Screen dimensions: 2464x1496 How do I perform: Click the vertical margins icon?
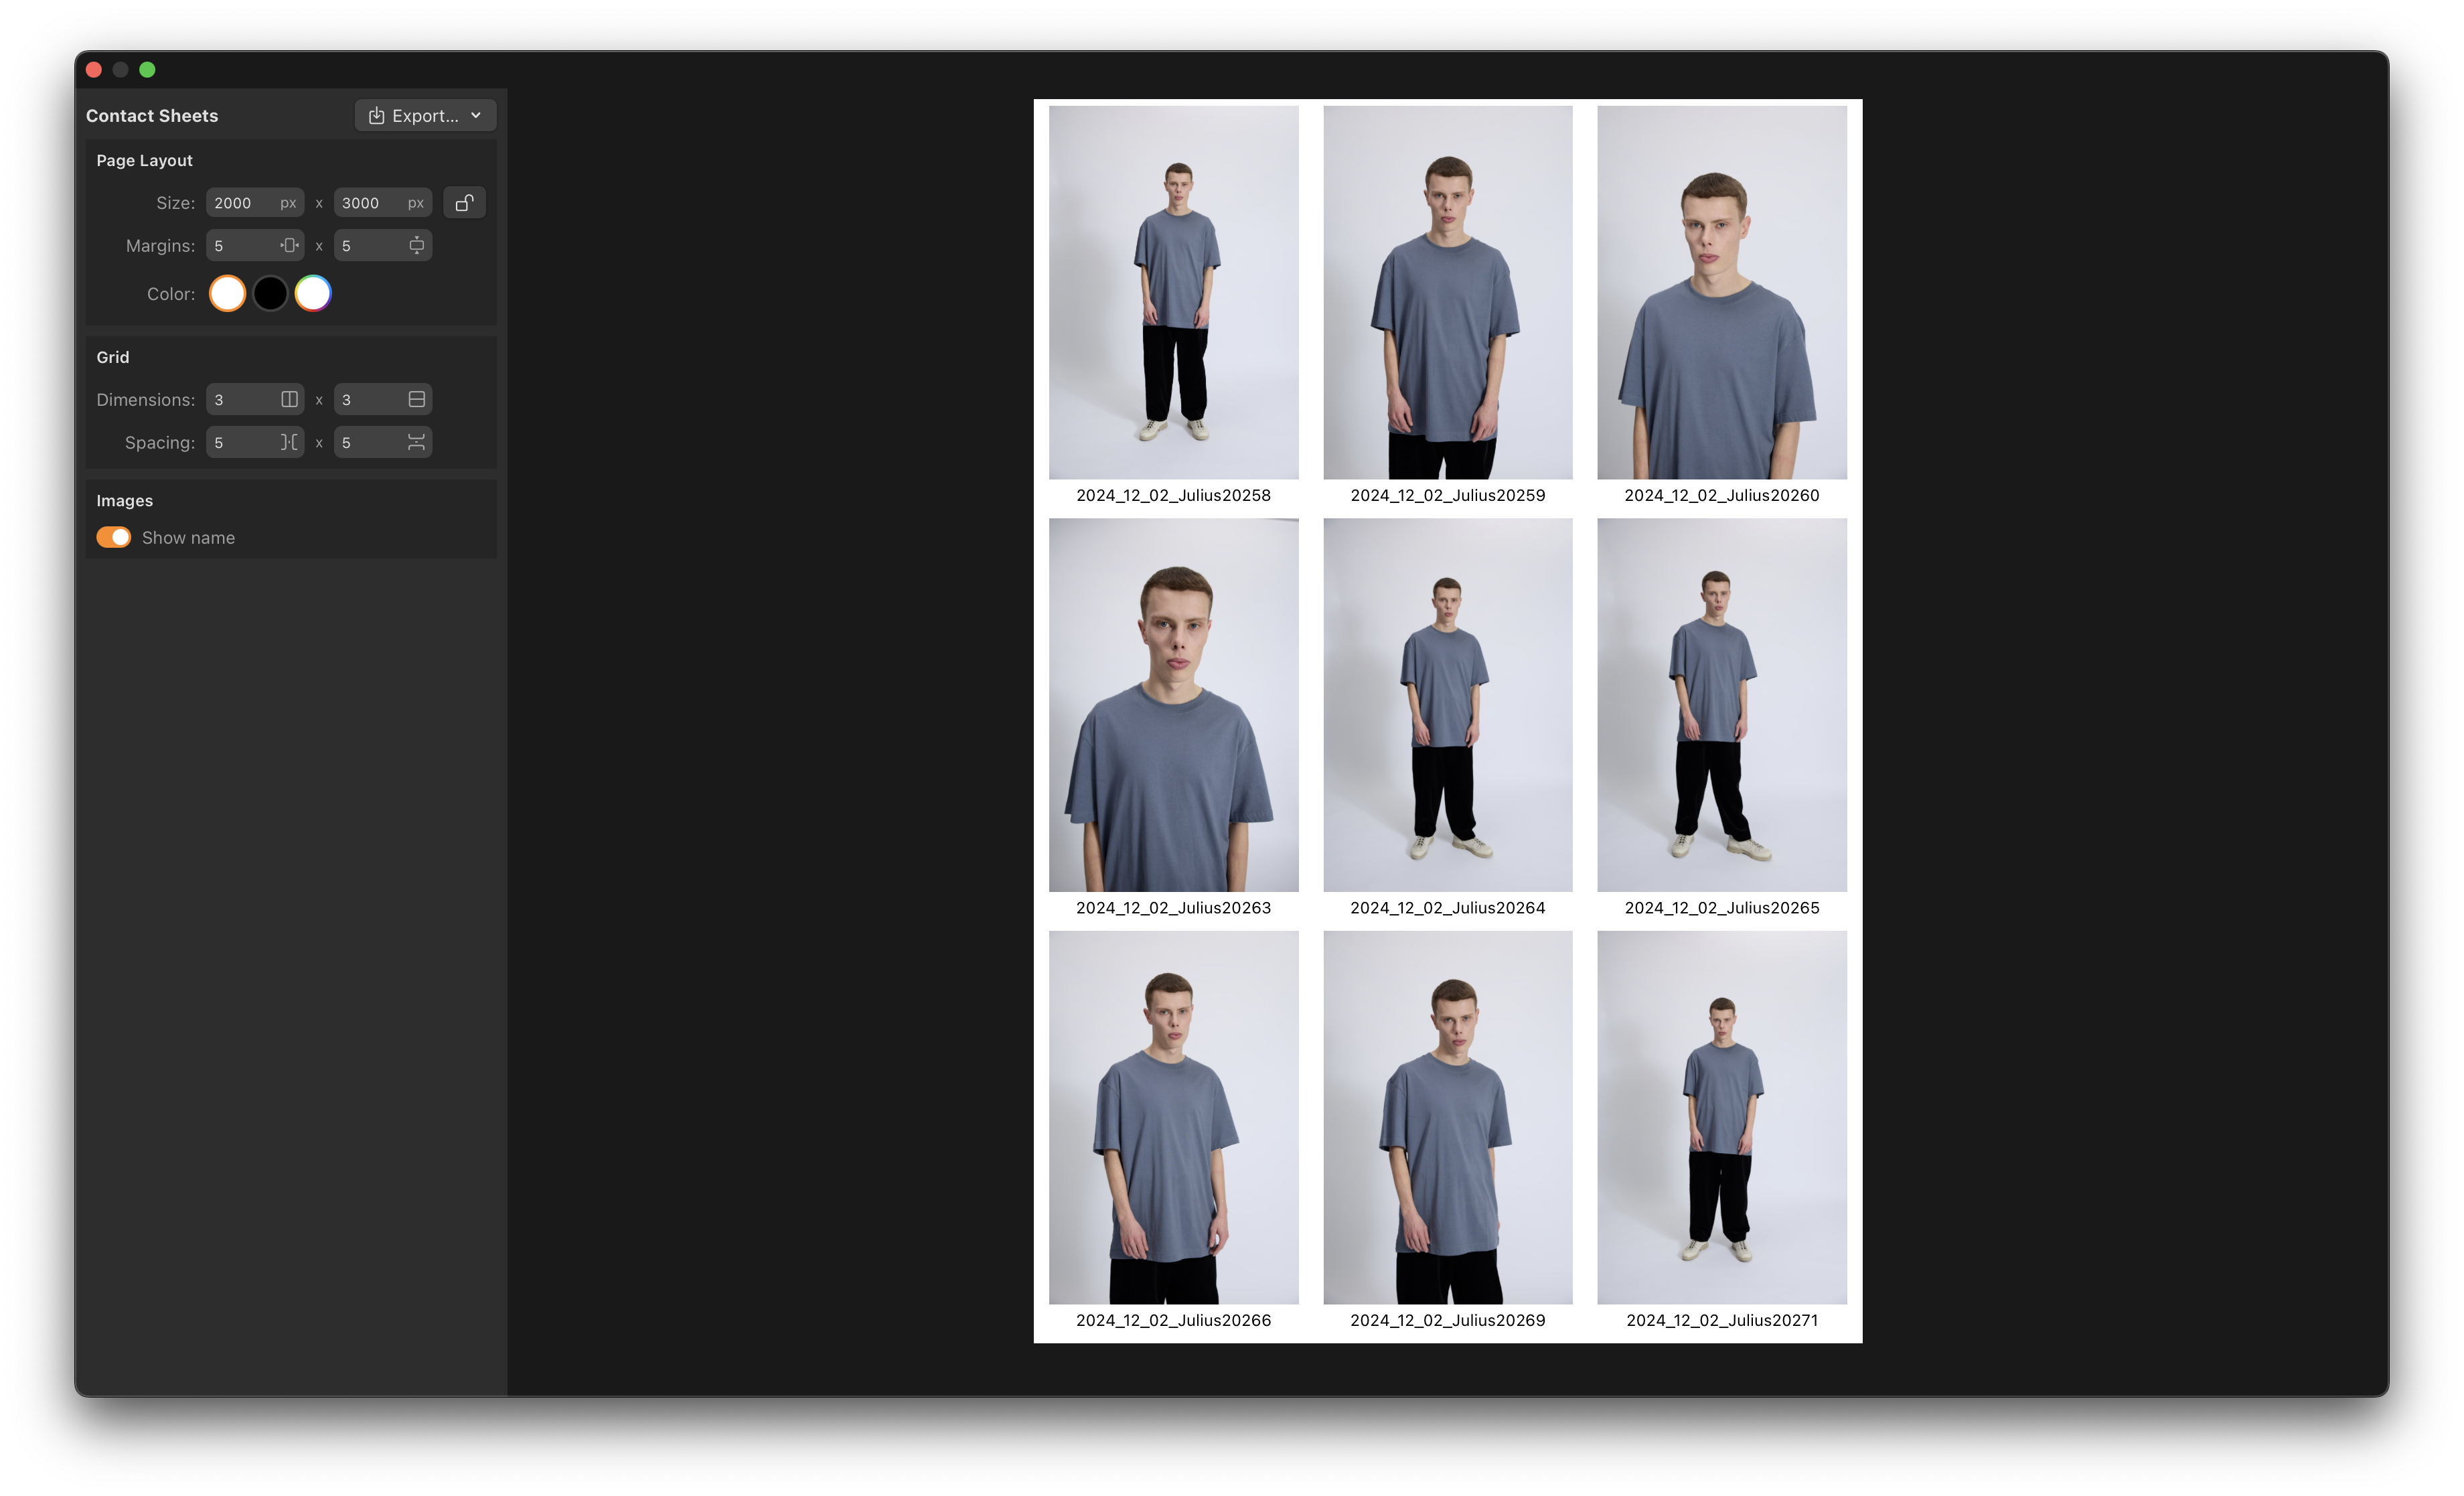click(x=416, y=245)
